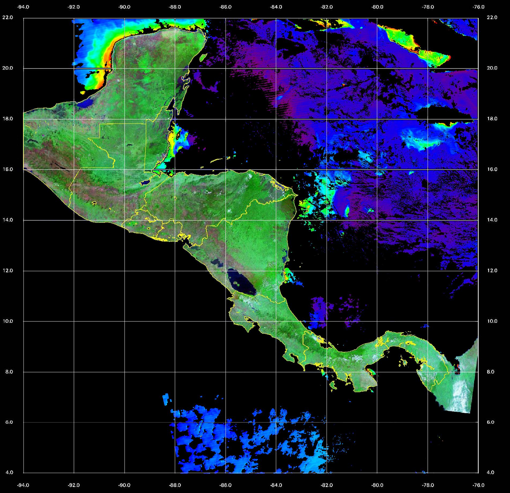
Task: Click Cozumel island off Yucatán's east coast
Action: tap(203, 57)
